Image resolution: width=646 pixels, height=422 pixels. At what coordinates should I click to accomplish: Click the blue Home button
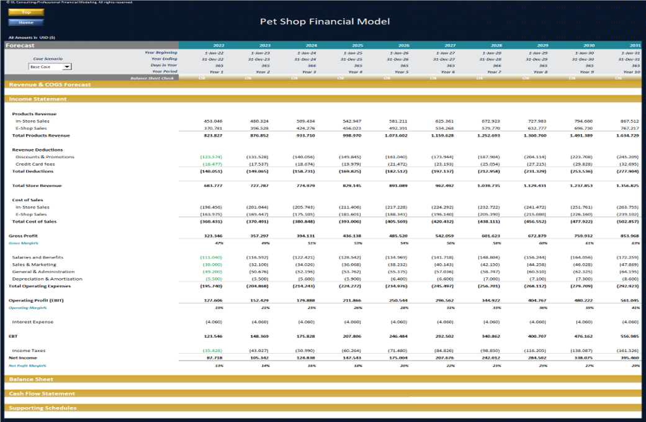tap(26, 22)
